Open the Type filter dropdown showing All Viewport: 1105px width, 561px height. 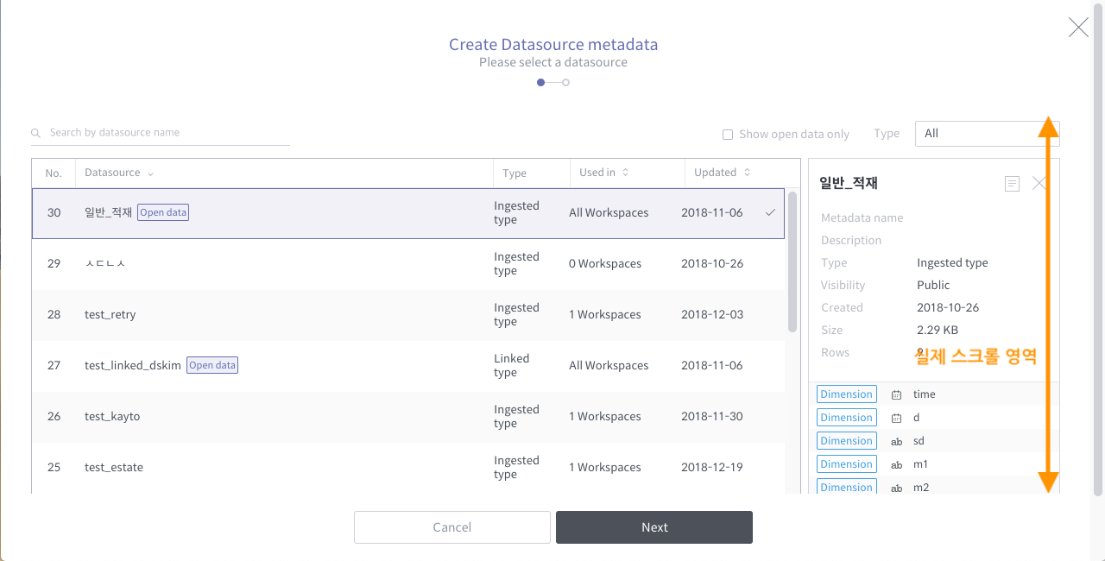[987, 134]
